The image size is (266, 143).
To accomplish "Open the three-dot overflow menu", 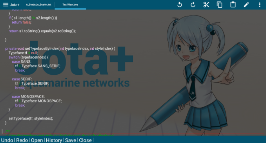I will click(260, 5).
